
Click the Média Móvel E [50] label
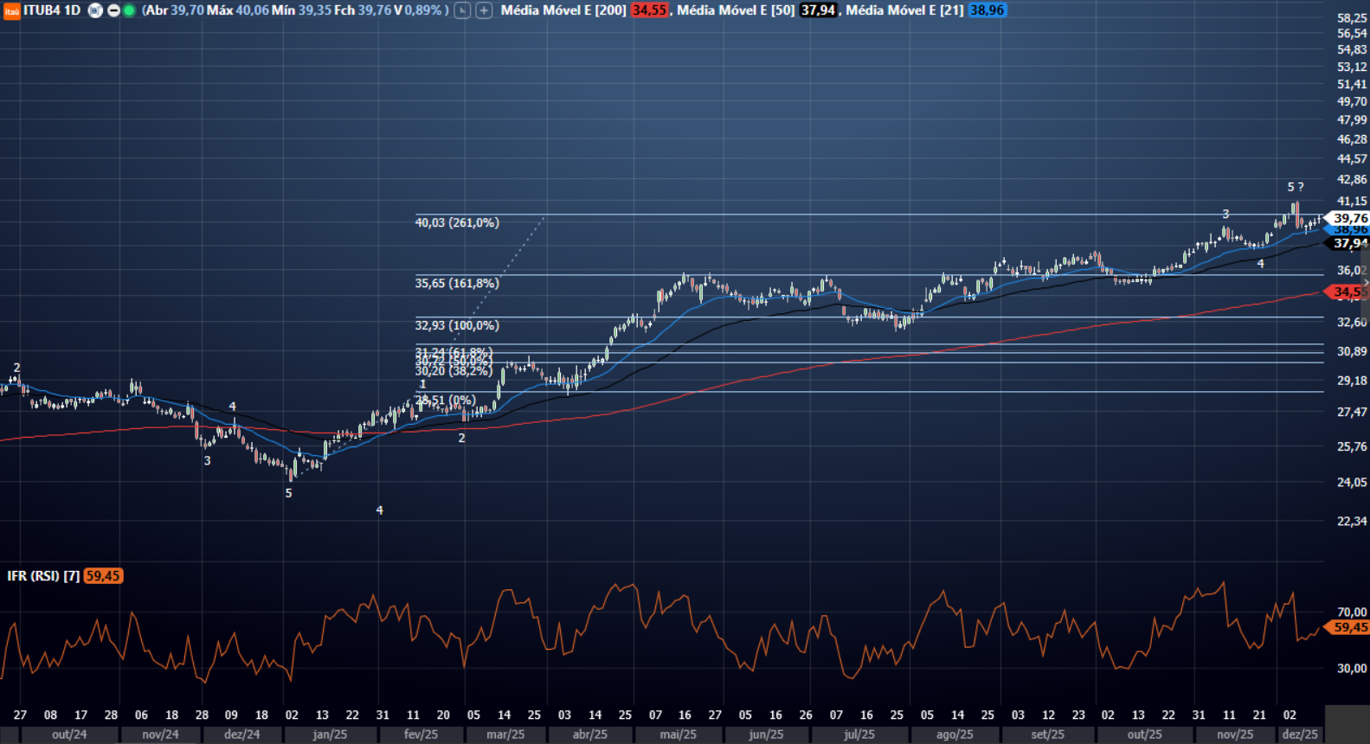click(735, 10)
